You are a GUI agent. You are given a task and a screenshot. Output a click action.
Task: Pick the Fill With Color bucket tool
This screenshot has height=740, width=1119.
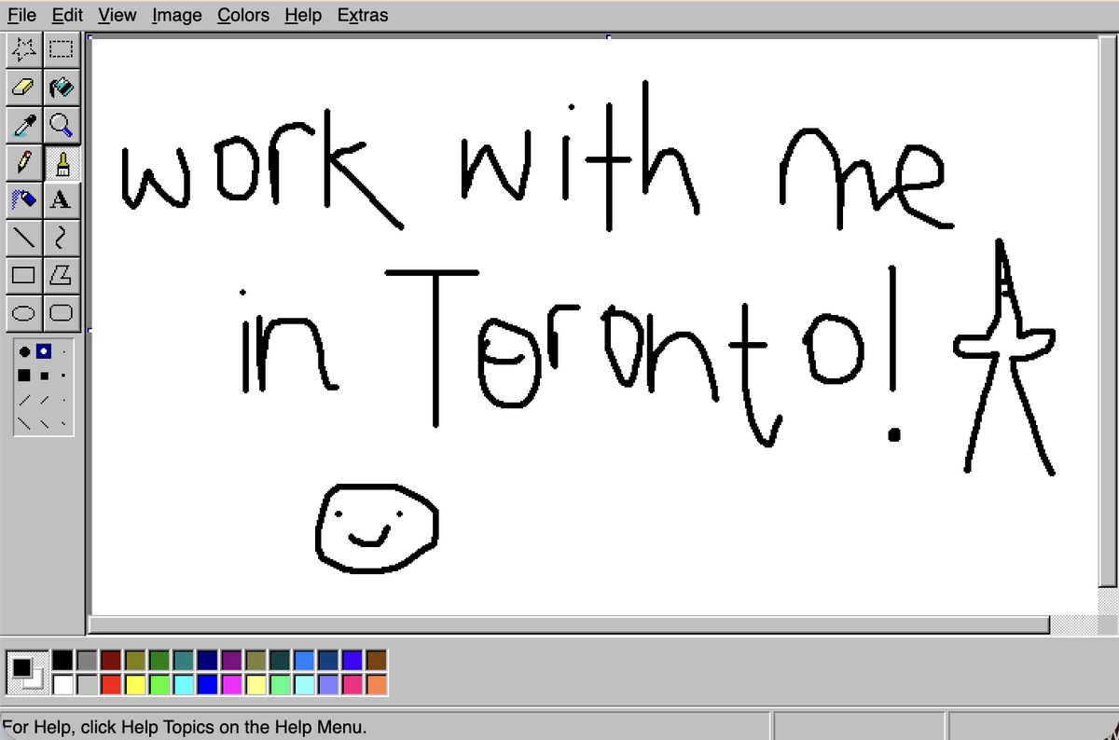tap(62, 87)
